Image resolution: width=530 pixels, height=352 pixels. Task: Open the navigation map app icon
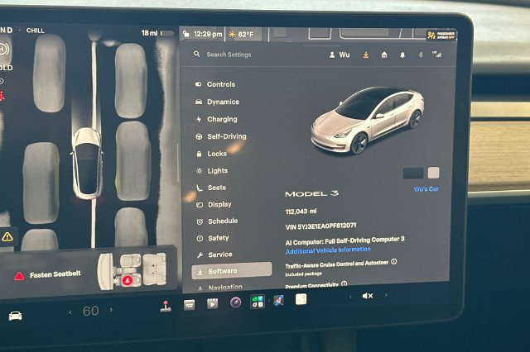point(279,300)
